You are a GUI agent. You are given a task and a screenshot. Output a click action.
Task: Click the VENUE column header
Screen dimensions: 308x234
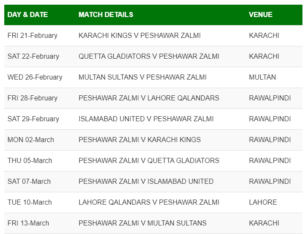tap(261, 14)
